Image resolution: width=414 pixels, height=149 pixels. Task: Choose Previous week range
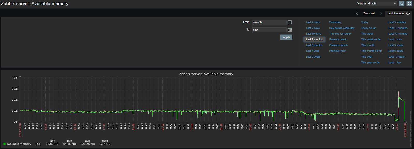[338, 39]
